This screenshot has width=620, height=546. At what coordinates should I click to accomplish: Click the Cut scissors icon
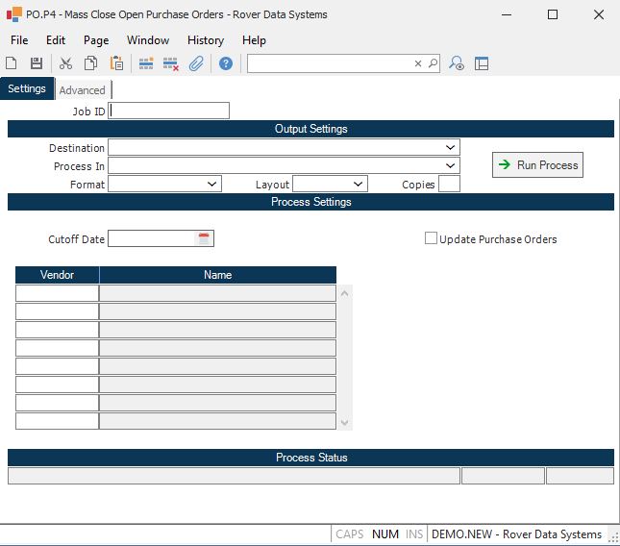click(x=66, y=63)
